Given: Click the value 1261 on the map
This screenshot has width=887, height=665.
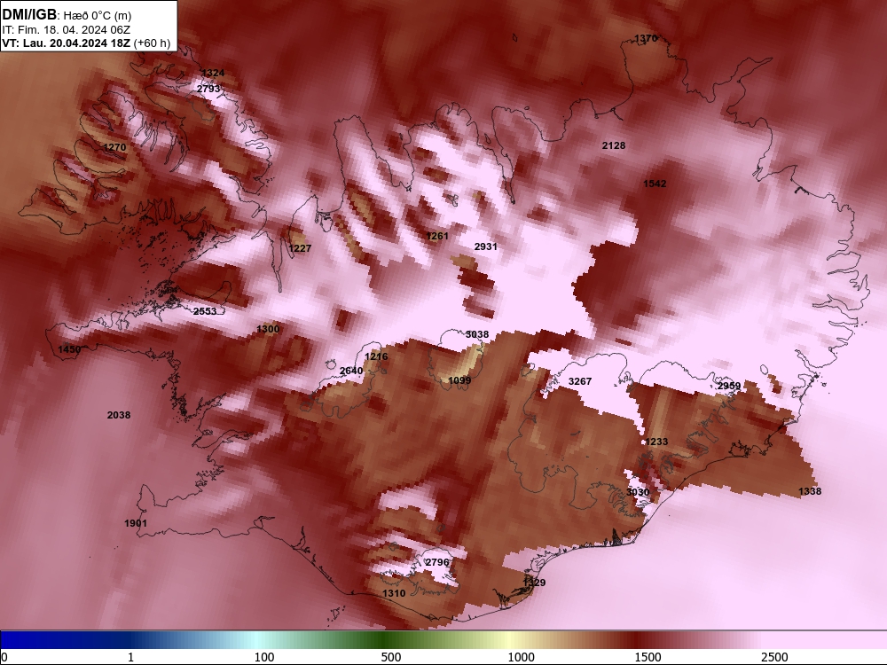Looking at the screenshot, I should click(436, 236).
